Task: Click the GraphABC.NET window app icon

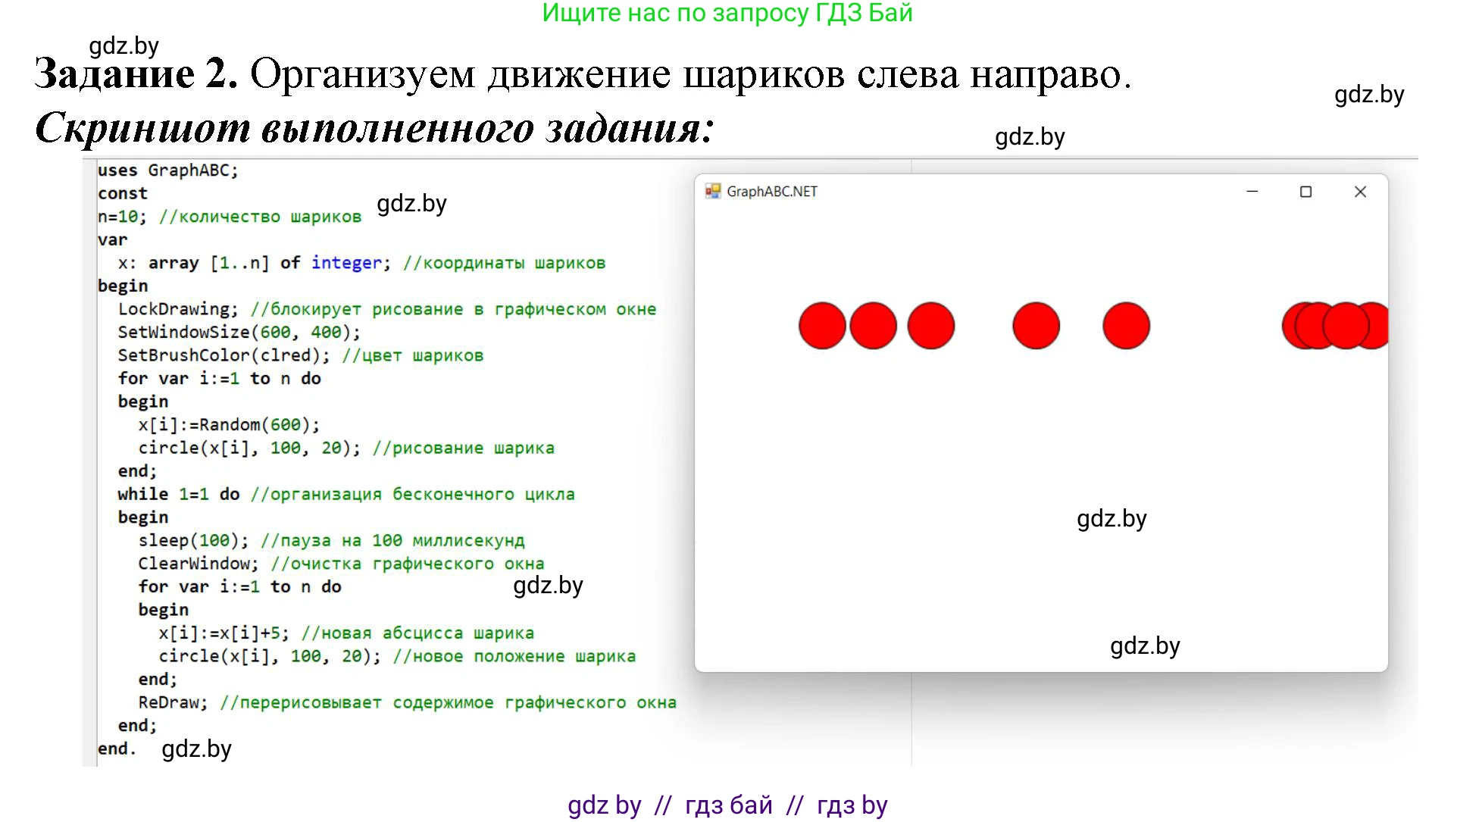Action: (712, 191)
